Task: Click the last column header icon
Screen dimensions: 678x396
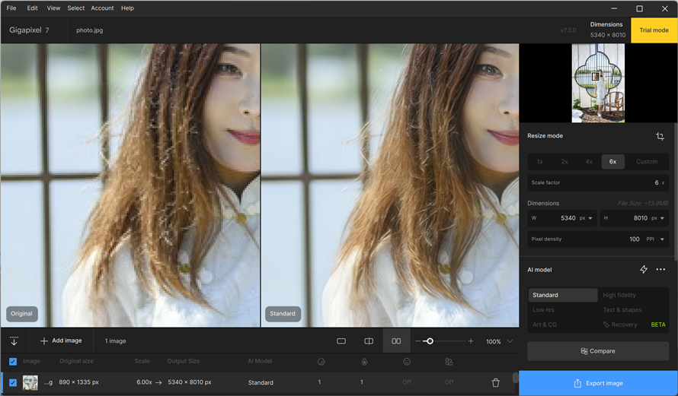Action: 449,362
